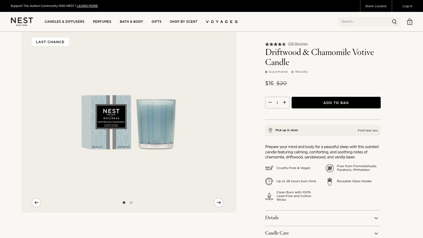Select the burn time clock icon
Image resolution: width=423 pixels, height=238 pixels.
click(x=269, y=181)
